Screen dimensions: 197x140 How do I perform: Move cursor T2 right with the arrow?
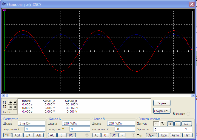coord(15,107)
